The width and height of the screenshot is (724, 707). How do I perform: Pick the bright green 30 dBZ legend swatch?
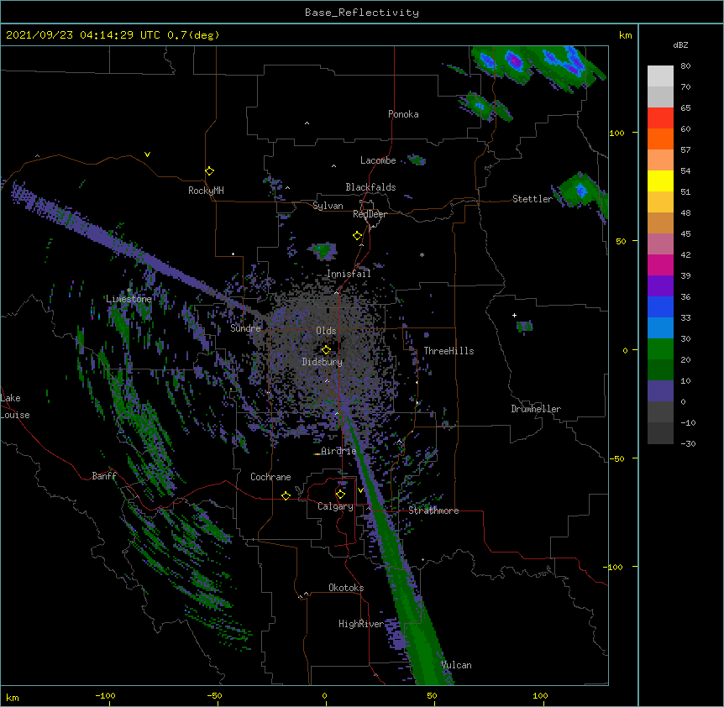click(x=660, y=349)
